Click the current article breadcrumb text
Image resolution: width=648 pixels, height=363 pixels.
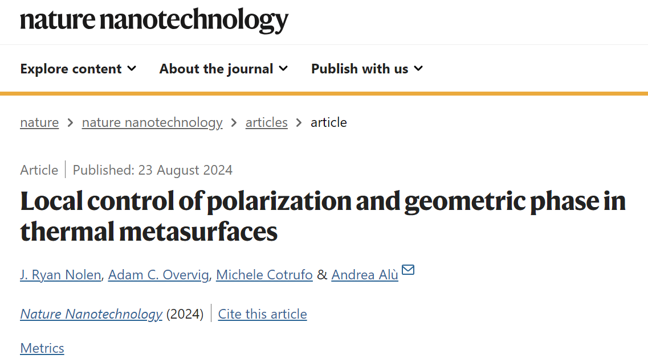[328, 122]
